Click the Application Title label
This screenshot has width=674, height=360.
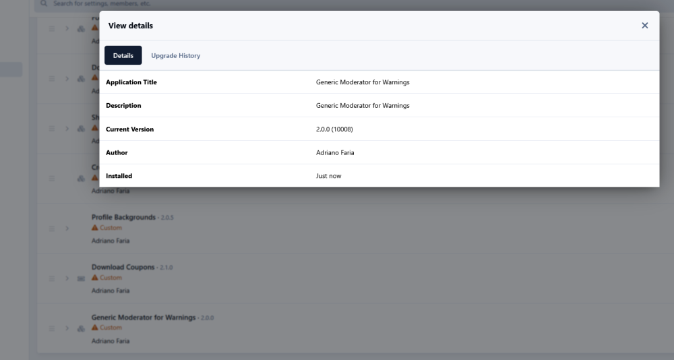tap(131, 82)
